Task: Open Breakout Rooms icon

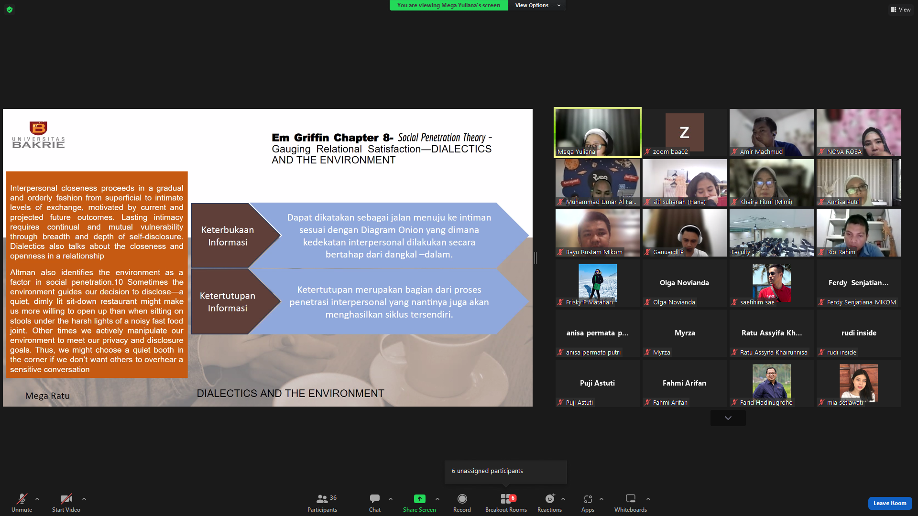Action: 506,499
